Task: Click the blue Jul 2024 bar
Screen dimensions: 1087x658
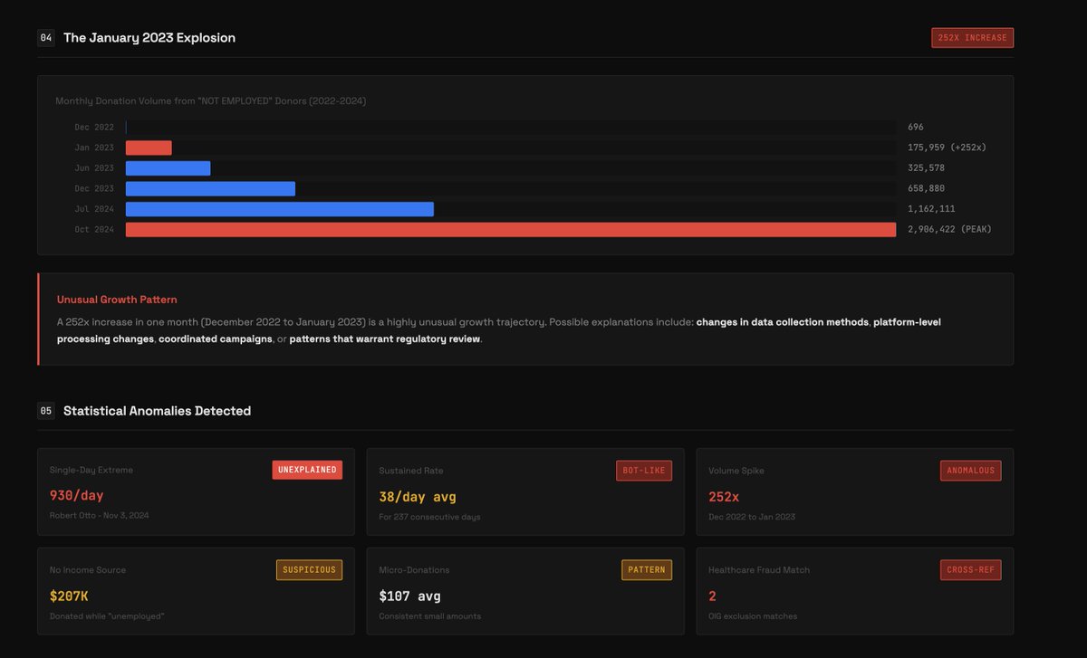Action: [280, 209]
